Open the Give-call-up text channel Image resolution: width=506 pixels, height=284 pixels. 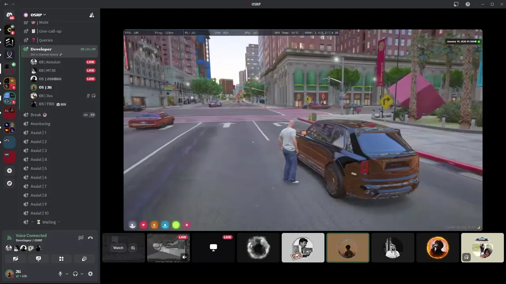59,31
